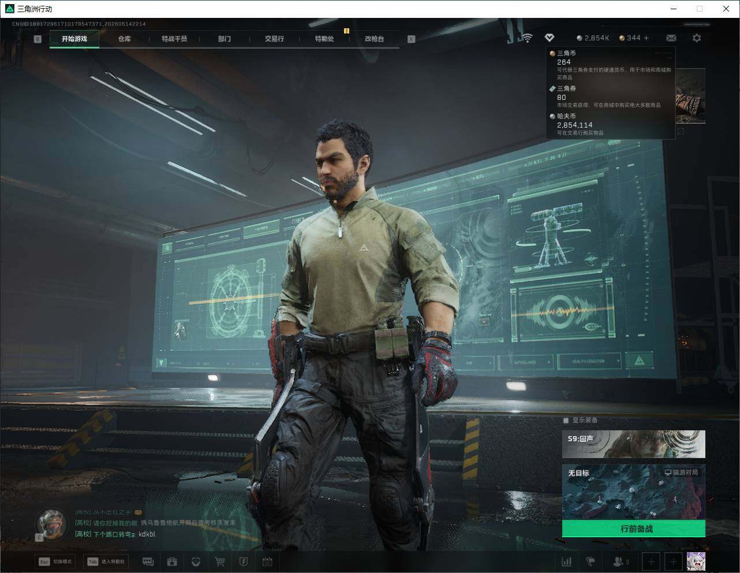Viewport: 740px width, 573px height.
Task: Open the 开始游戏 tab
Action: [74, 39]
